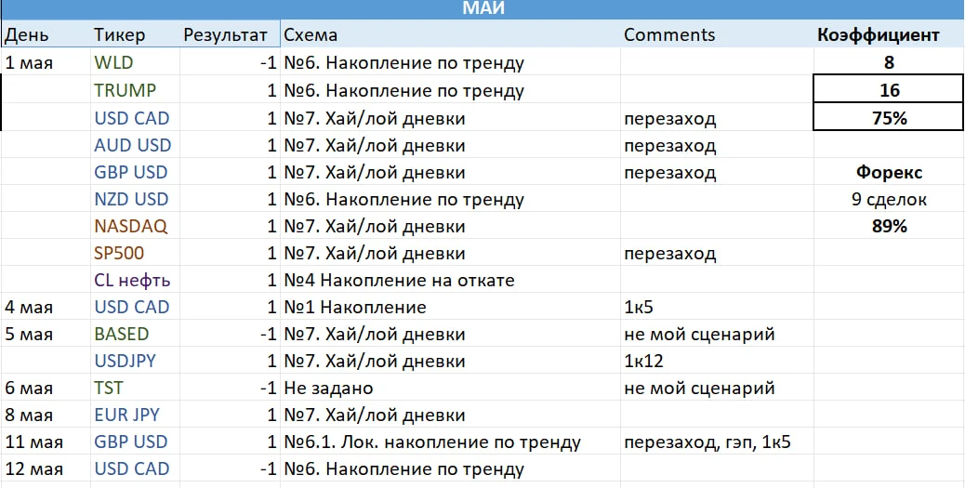
Task: Select the №1 Накопление scheme cell
Action: pyautogui.click(x=450, y=307)
